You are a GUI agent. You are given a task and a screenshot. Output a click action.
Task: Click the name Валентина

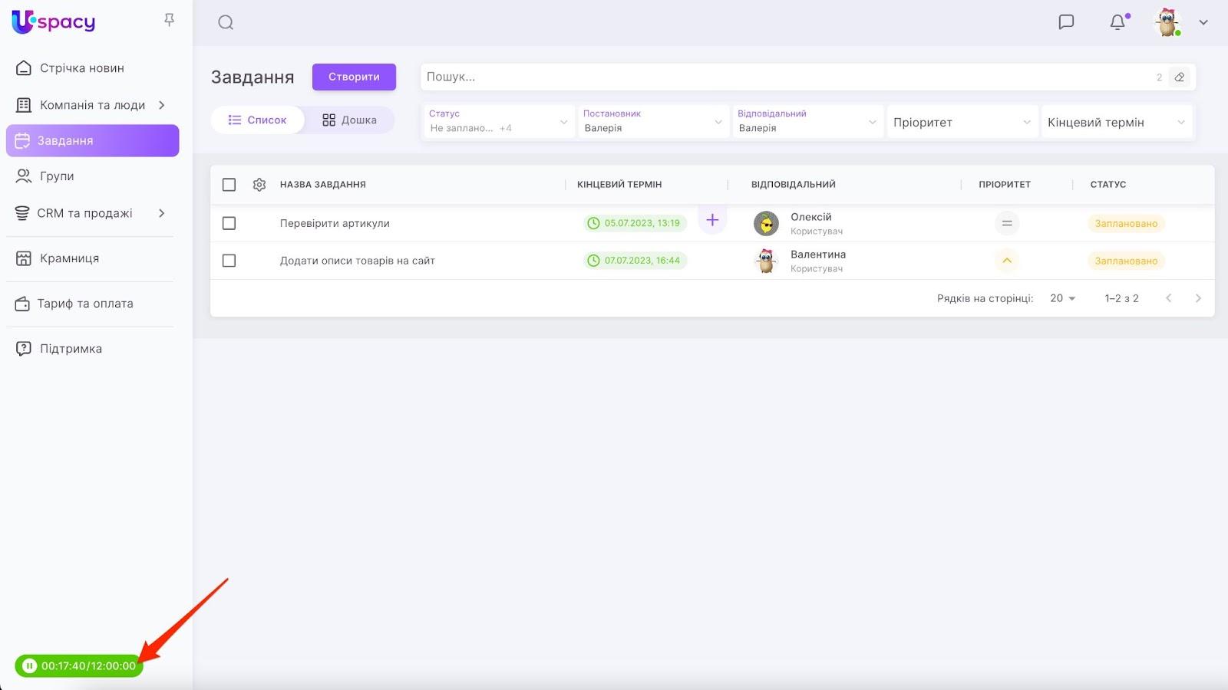point(818,255)
